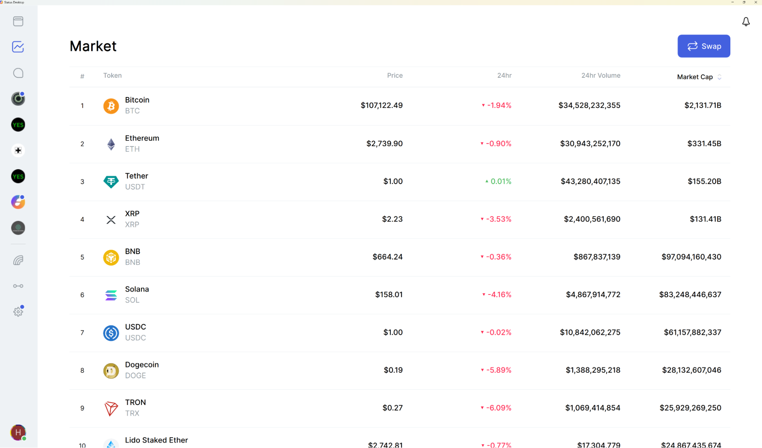Sort by Market Cap arrows
The image size is (762, 448).
[x=719, y=77]
